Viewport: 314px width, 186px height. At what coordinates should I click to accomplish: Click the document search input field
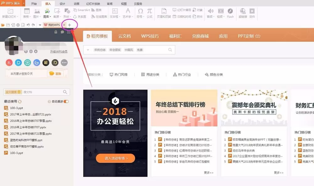pos(42,92)
